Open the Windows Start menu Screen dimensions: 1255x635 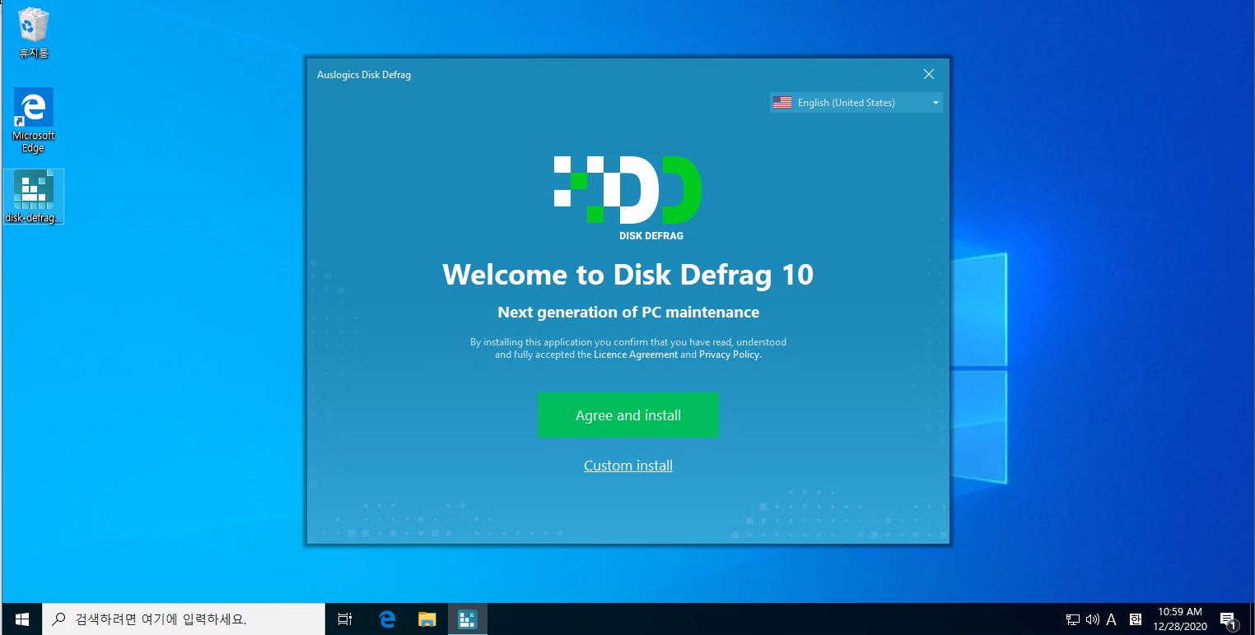click(x=21, y=619)
